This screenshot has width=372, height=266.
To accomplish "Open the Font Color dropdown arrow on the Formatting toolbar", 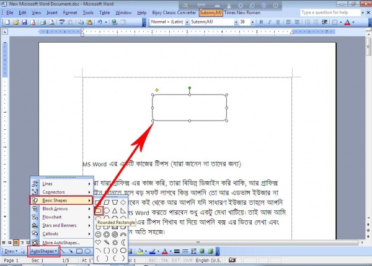I will 353,22.
